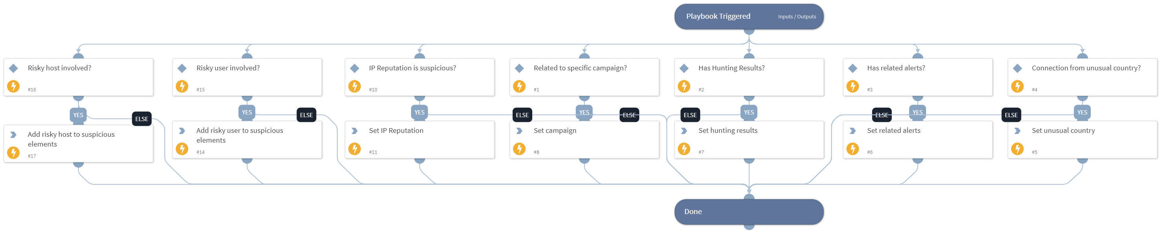Click the diamond icon on Risky host involved
This screenshot has width=1161, height=234.
point(13,68)
